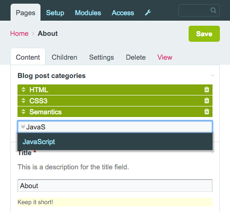Image resolution: width=230 pixels, height=212 pixels.
Task: Collapse the Blog post categories field
Action: (212, 75)
